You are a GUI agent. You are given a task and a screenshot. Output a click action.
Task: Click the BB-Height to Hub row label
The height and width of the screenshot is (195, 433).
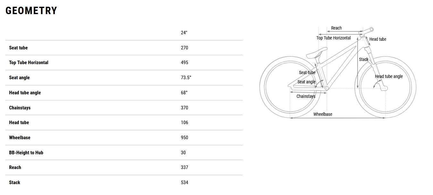coord(26,153)
